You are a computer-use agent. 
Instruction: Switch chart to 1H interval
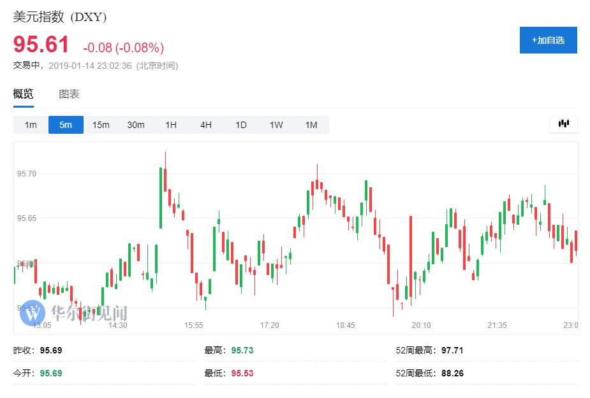coord(171,125)
